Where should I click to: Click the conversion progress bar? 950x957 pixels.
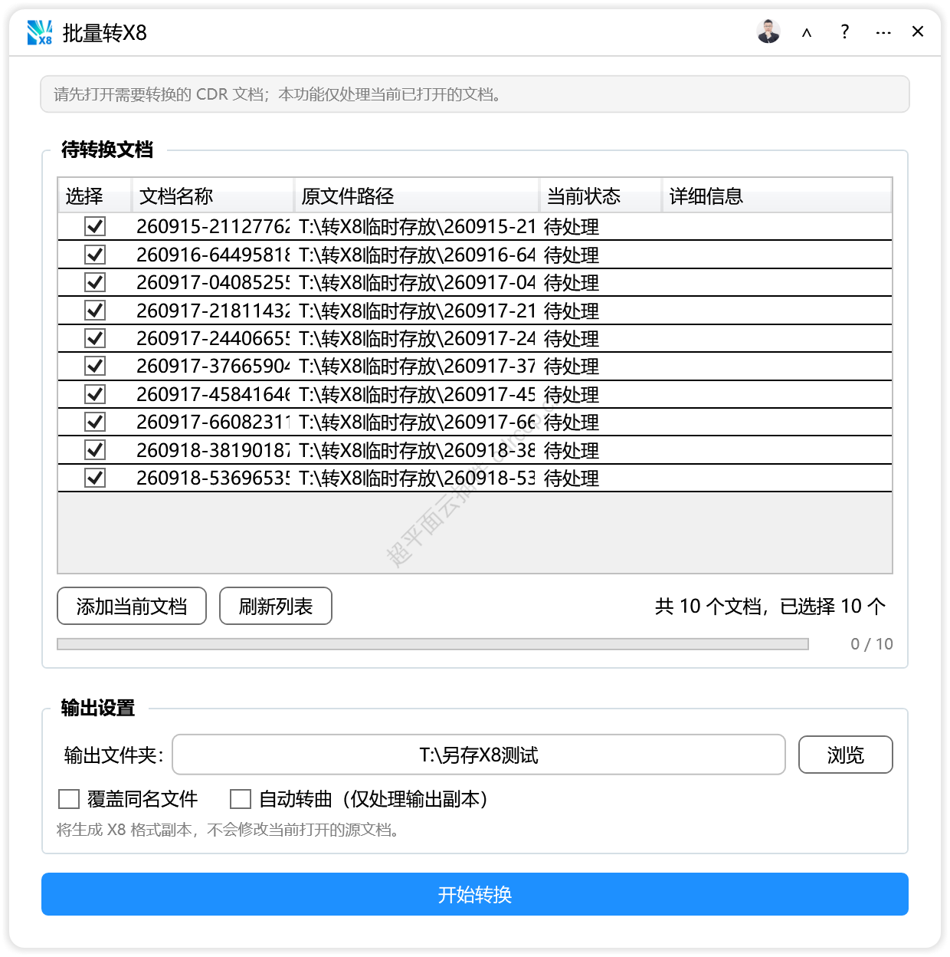click(433, 644)
